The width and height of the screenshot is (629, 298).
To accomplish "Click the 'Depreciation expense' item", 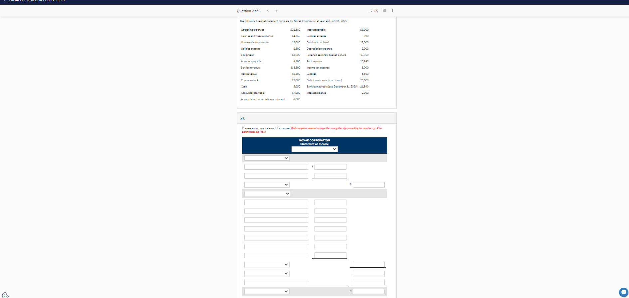I will pos(319,49).
